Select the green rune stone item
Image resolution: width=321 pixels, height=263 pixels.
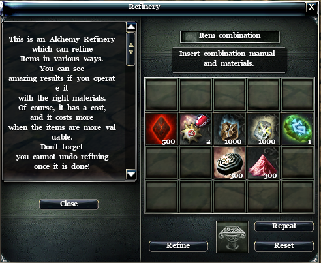[298, 129]
